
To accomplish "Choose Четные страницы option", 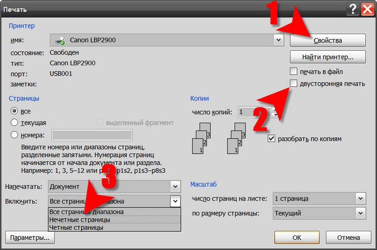I will (x=115, y=227).
